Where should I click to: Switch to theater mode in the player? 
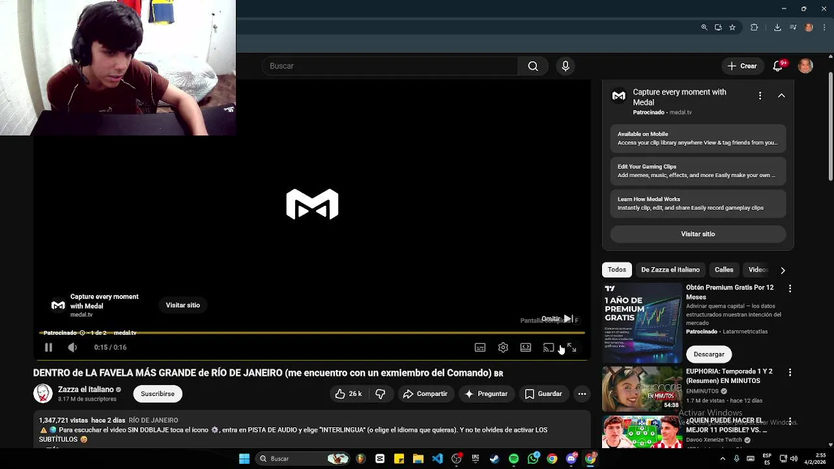(526, 348)
